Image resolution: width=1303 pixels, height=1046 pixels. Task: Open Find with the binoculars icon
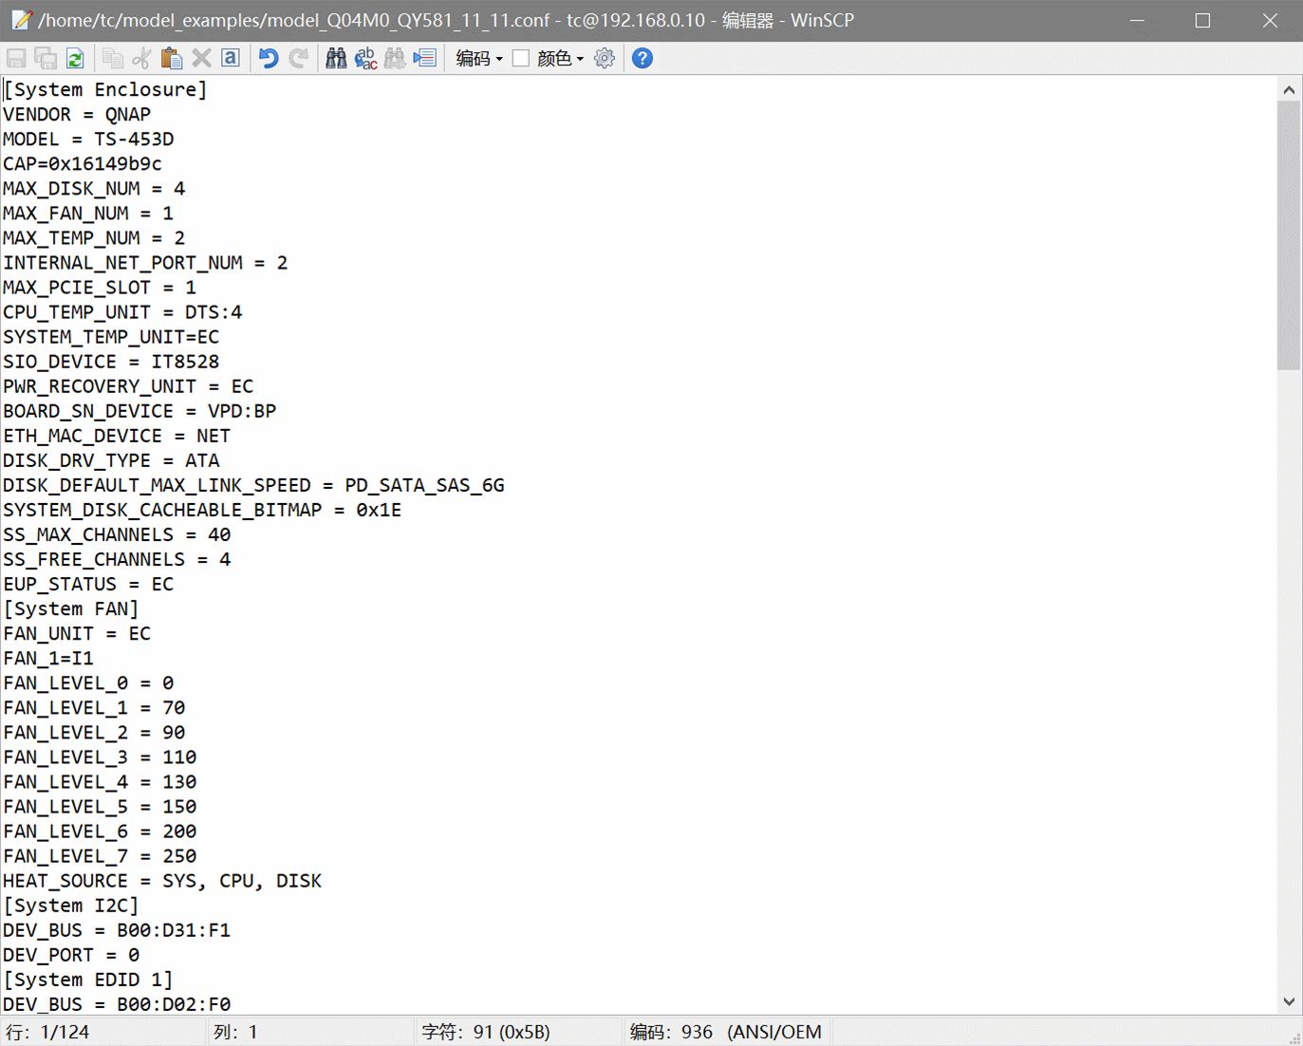click(336, 58)
